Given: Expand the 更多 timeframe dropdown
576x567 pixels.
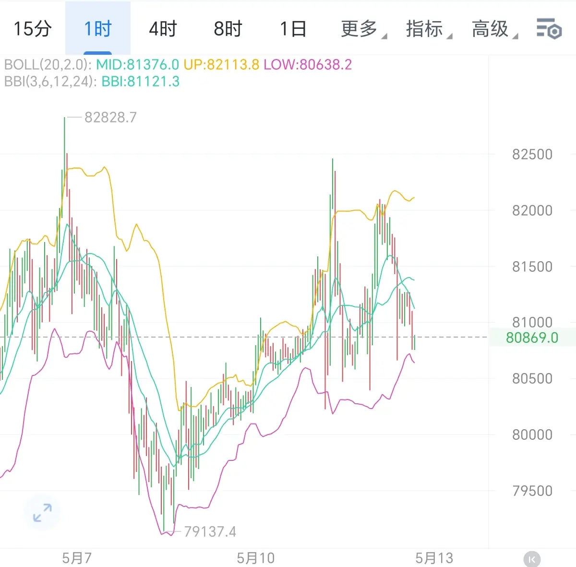Looking at the screenshot, I should click(x=363, y=29).
